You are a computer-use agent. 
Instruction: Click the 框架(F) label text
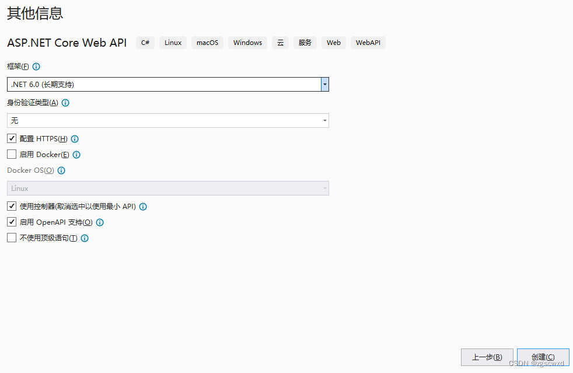point(18,67)
